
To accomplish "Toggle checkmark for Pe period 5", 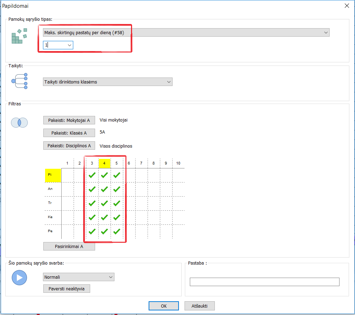I will click(117, 231).
